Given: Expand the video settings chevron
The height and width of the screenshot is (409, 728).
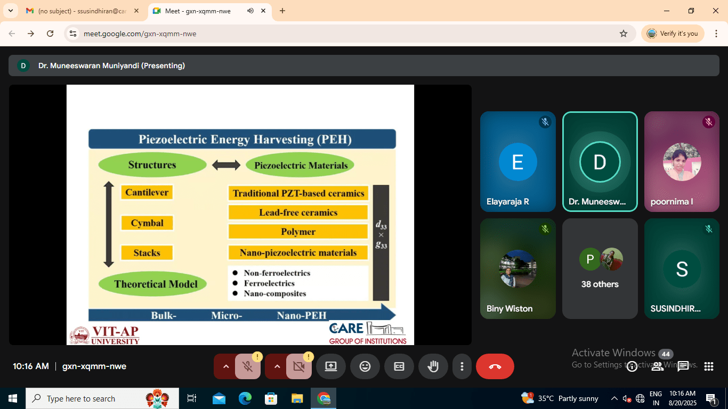Looking at the screenshot, I should (277, 366).
